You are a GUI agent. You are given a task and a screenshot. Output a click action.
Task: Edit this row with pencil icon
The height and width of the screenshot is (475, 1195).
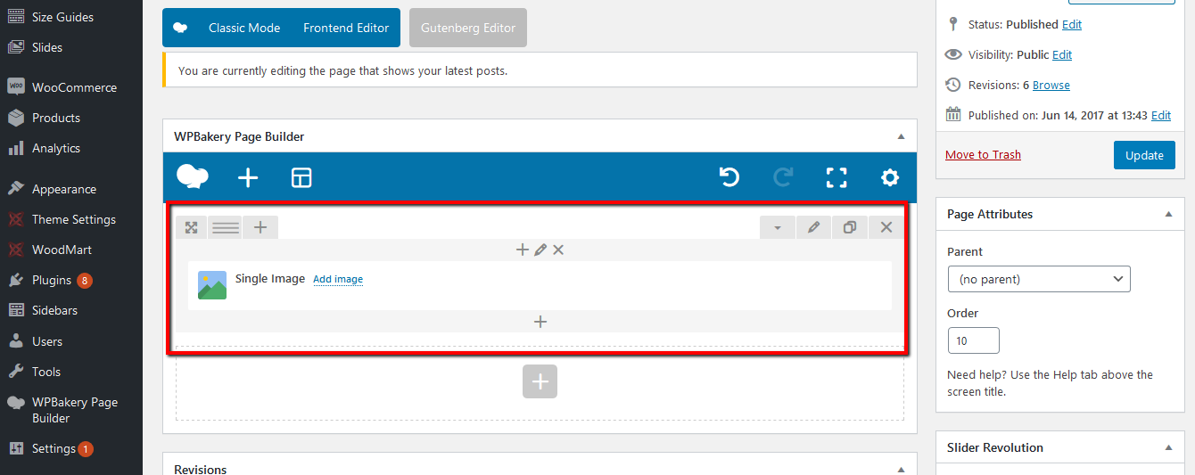(813, 227)
